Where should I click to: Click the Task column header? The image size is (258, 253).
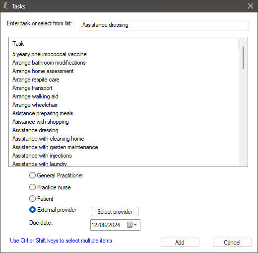click(x=18, y=44)
